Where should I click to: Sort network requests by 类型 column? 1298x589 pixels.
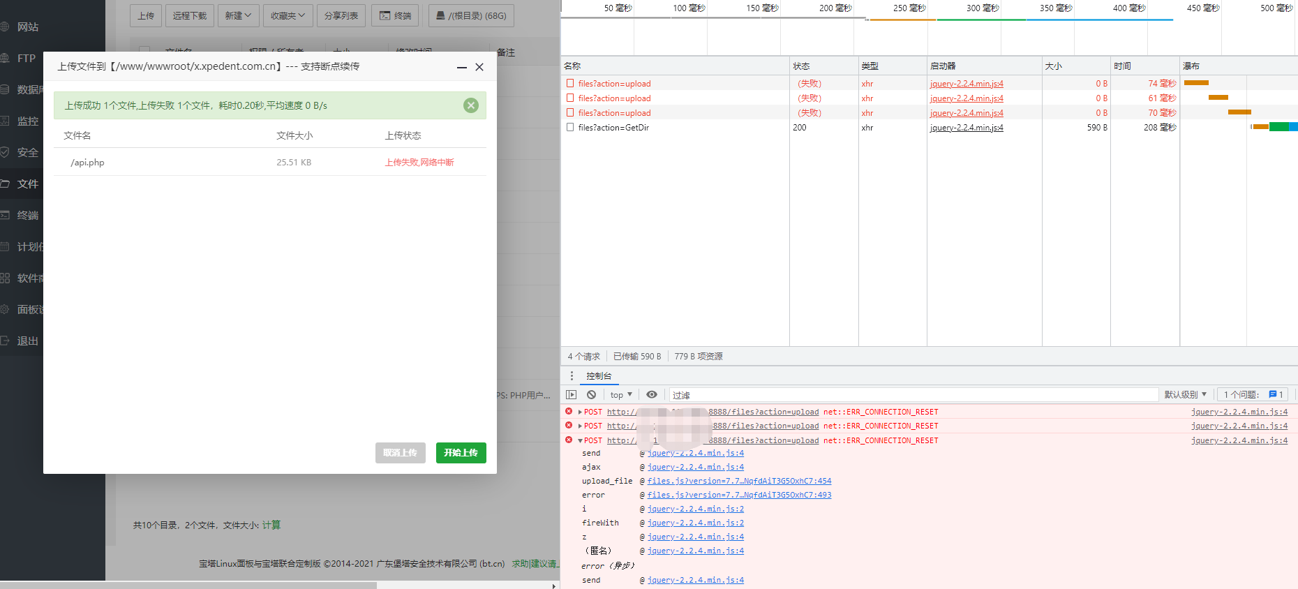pos(893,66)
